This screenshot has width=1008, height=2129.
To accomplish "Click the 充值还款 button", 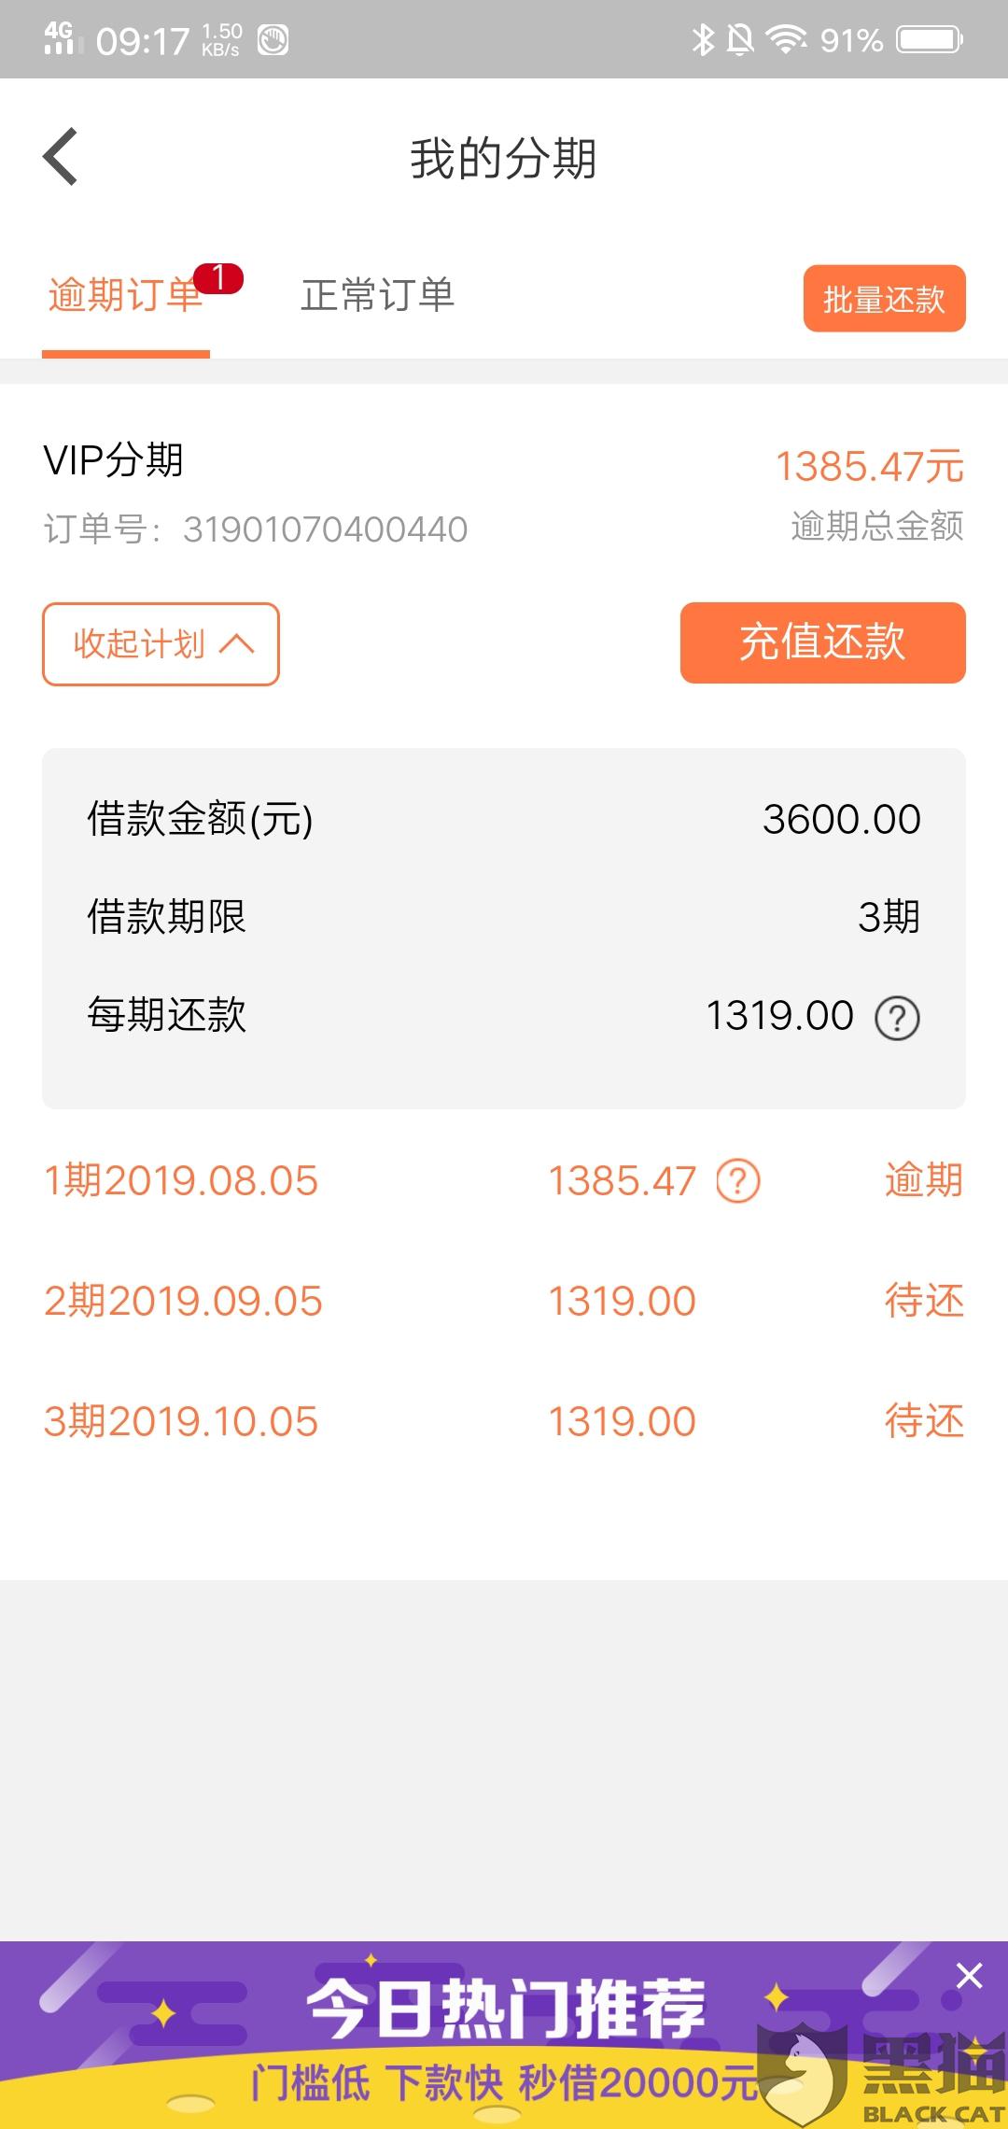I will click(822, 642).
